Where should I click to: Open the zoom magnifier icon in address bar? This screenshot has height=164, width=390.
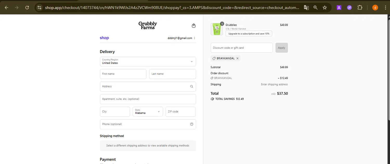[316, 8]
